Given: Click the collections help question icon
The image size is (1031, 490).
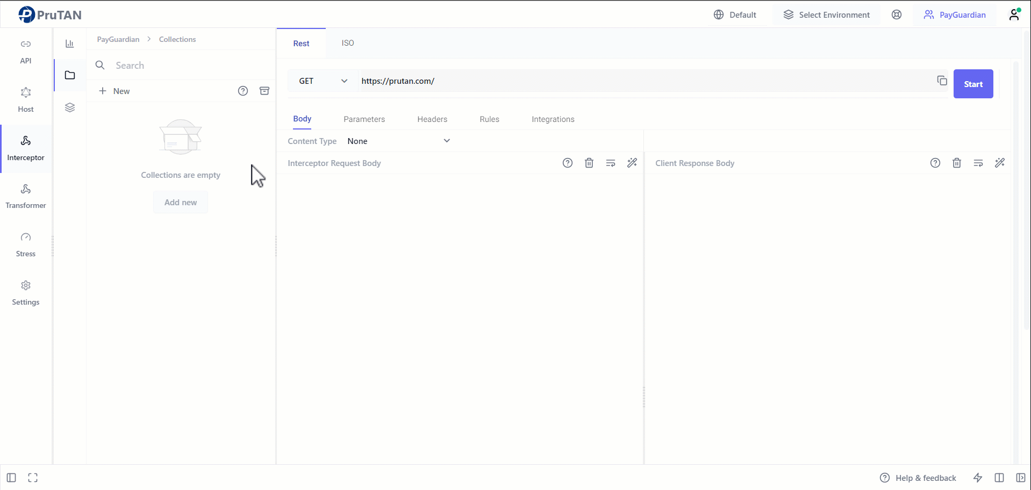Looking at the screenshot, I should 243,91.
